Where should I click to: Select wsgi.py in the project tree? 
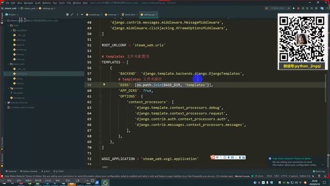coord(19,84)
